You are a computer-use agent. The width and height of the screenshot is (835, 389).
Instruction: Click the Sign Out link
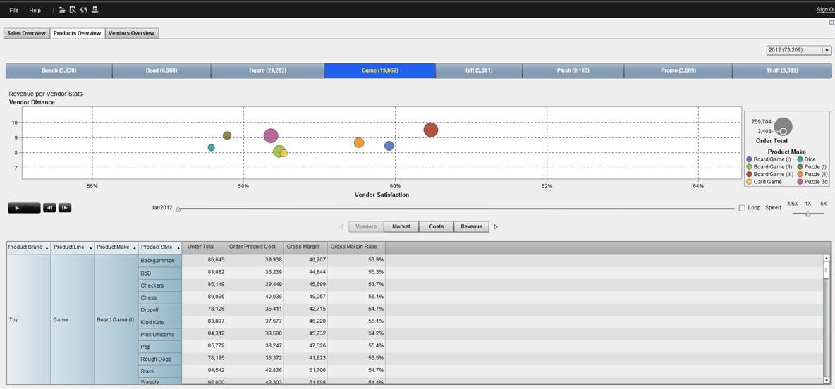tap(825, 10)
